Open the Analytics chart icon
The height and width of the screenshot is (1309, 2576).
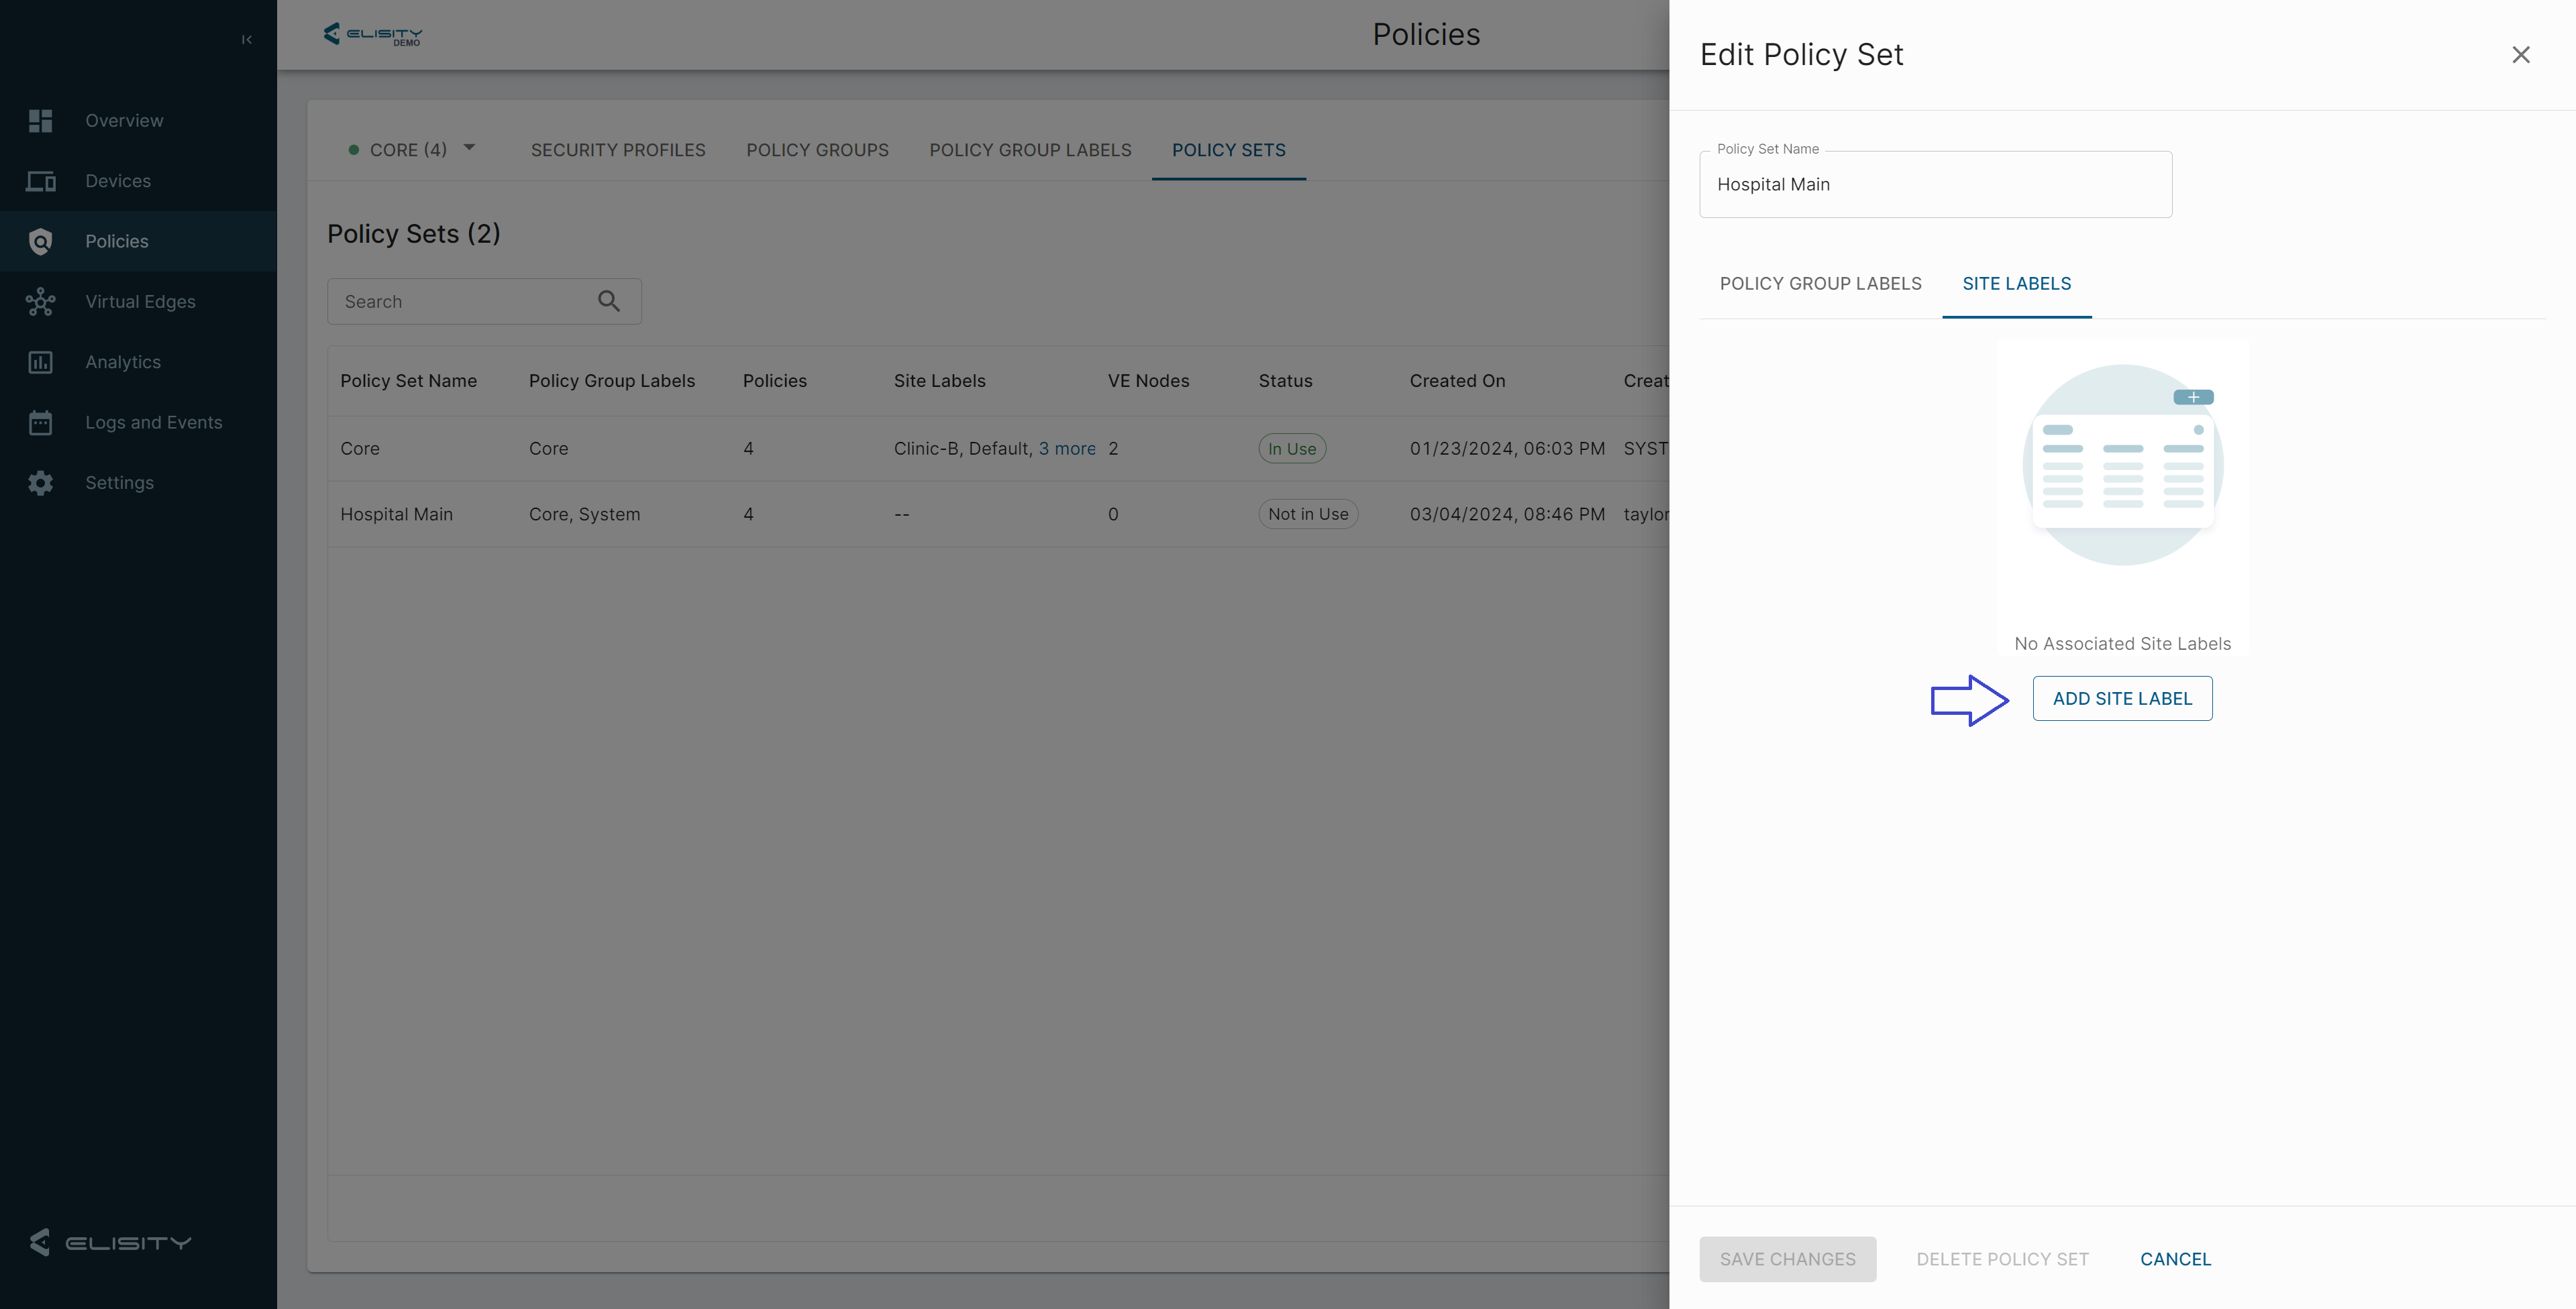(40, 361)
